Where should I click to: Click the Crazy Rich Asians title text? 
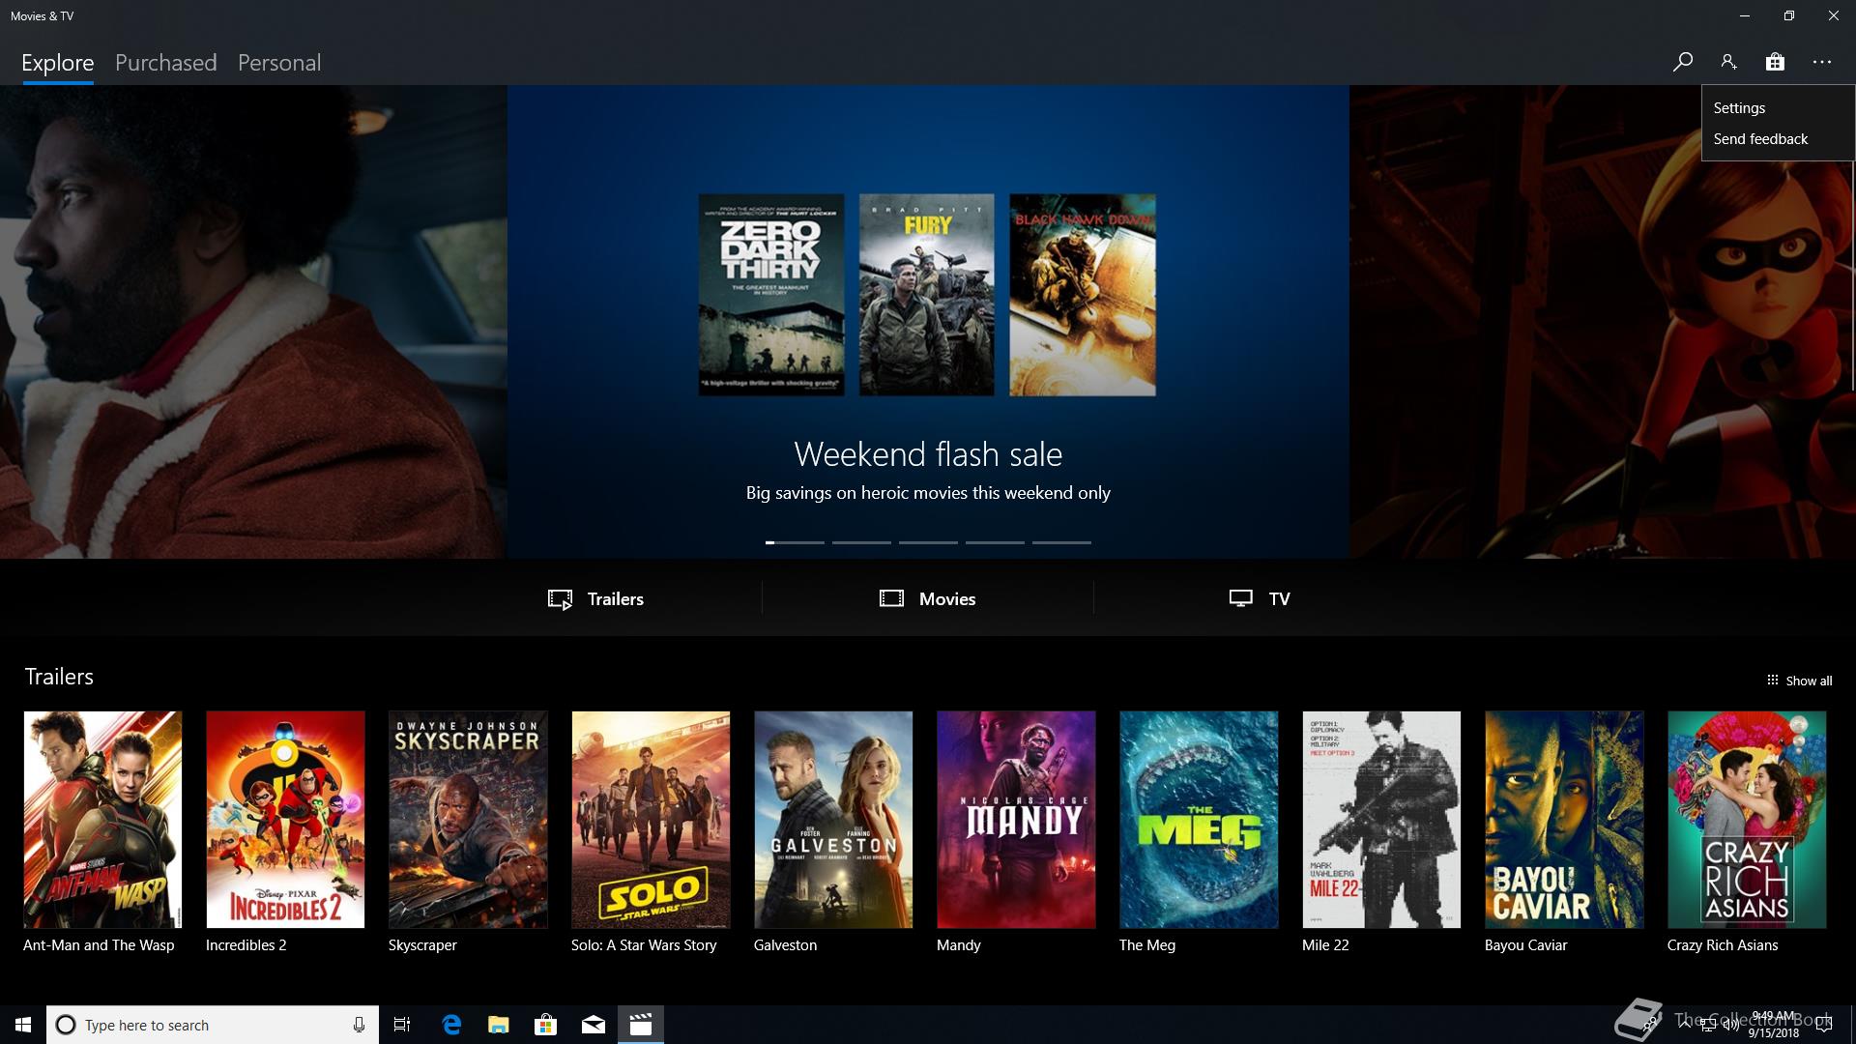1723,945
